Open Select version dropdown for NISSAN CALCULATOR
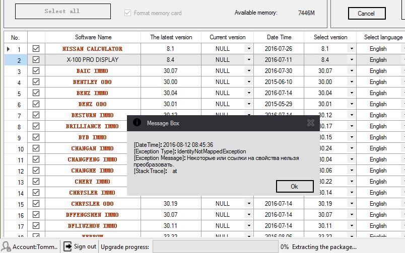Image resolution: width=405 pixels, height=253 pixels. tap(352, 48)
